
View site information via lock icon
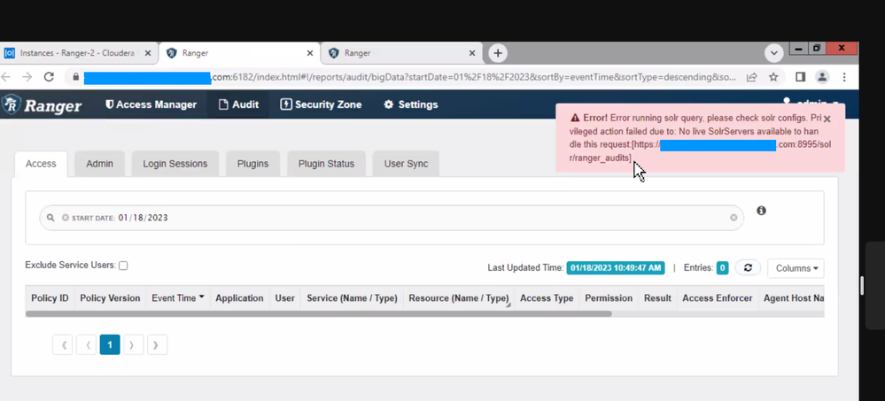click(75, 77)
